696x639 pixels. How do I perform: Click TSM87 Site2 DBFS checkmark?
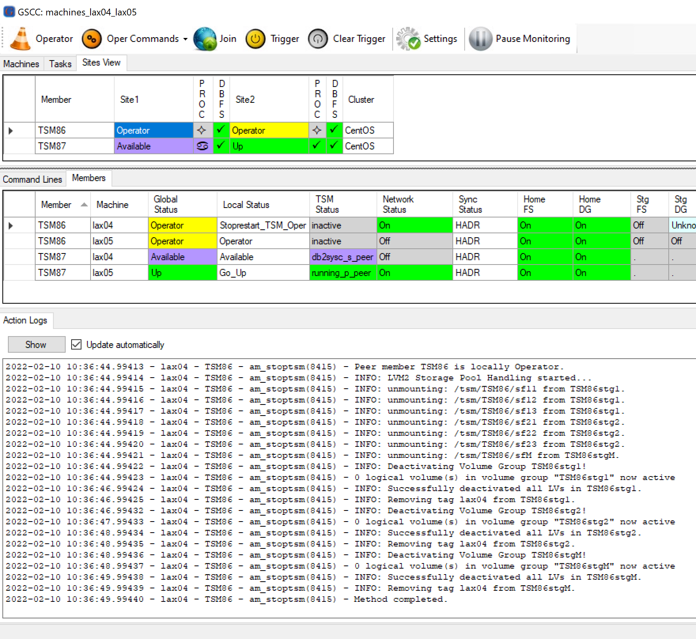(x=334, y=146)
